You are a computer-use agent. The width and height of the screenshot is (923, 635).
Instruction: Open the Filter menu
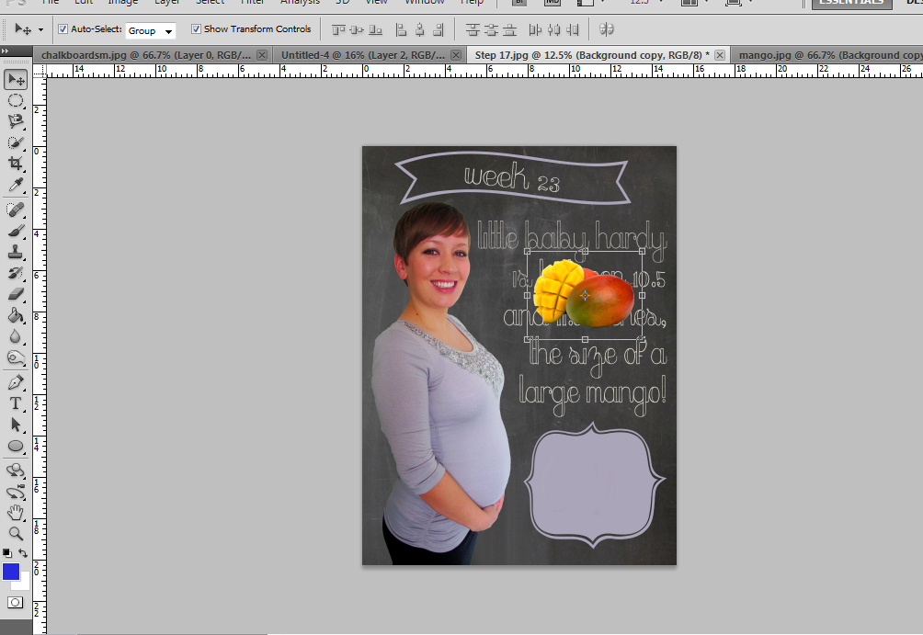coord(252,3)
